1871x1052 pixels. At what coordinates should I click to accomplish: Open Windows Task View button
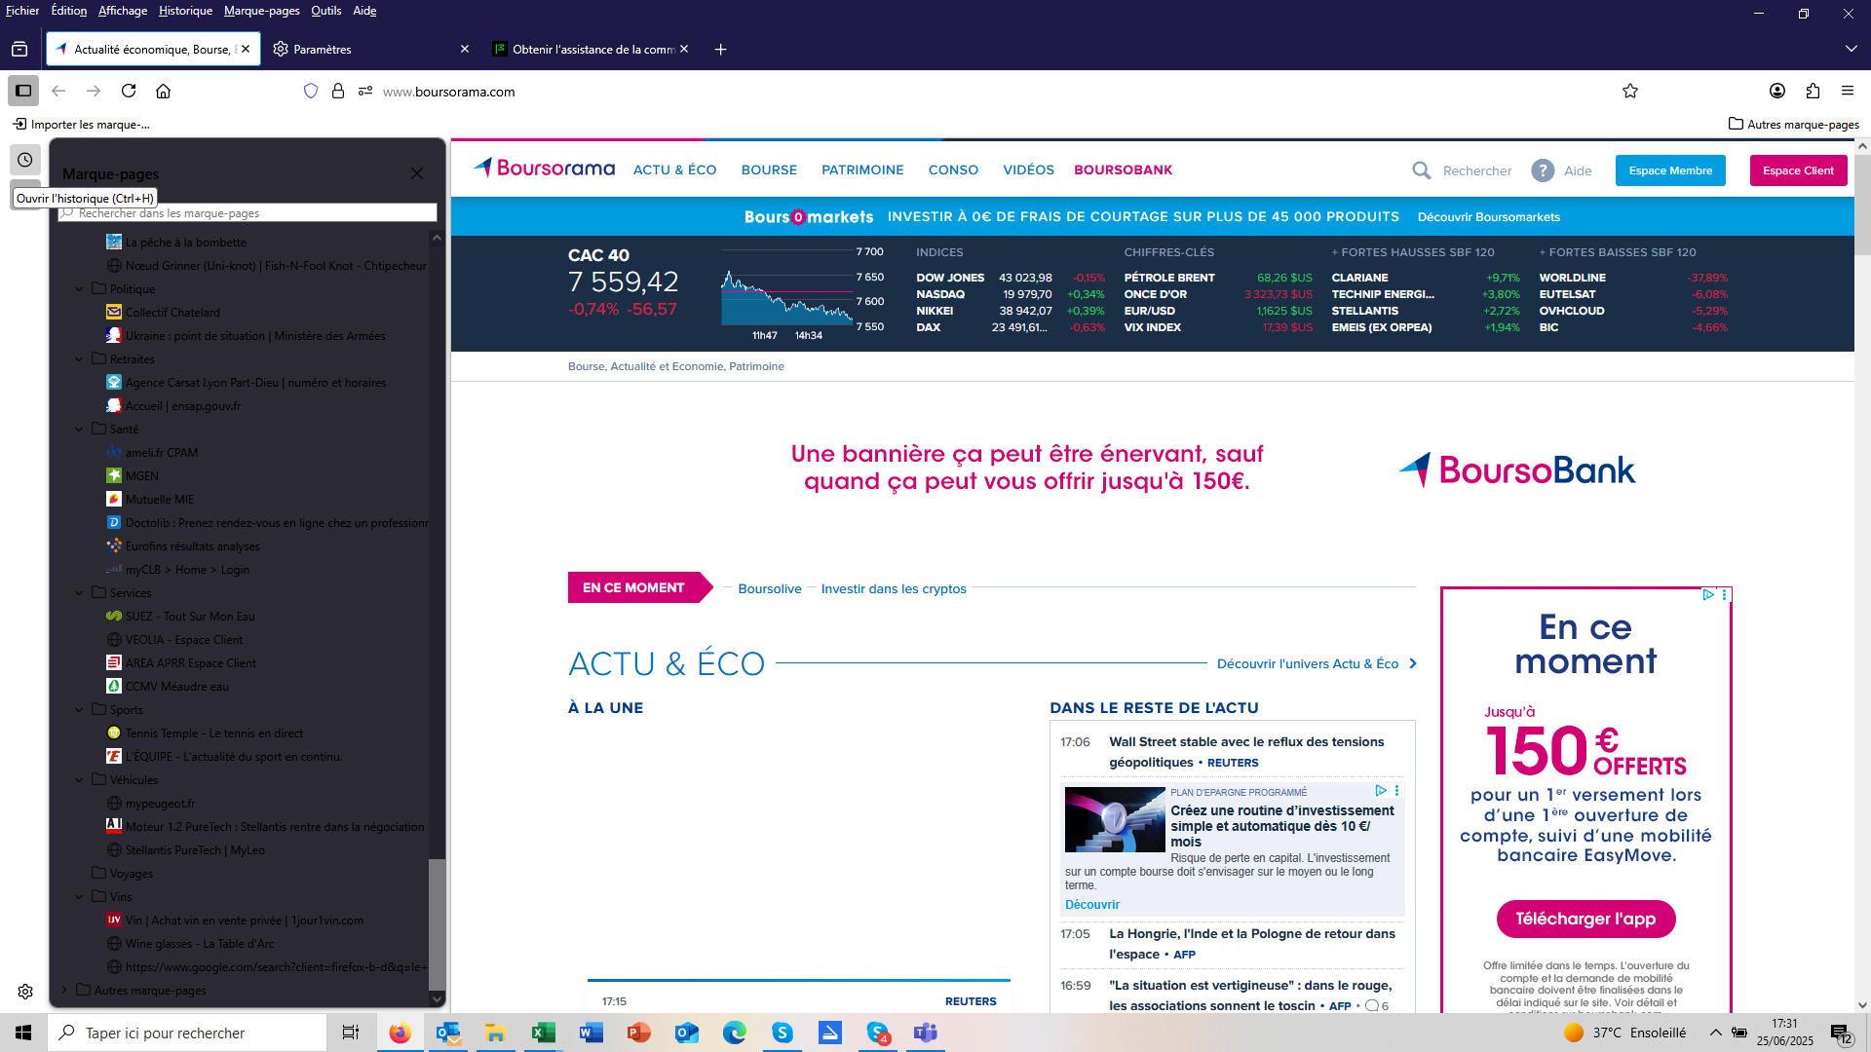coord(351,1033)
